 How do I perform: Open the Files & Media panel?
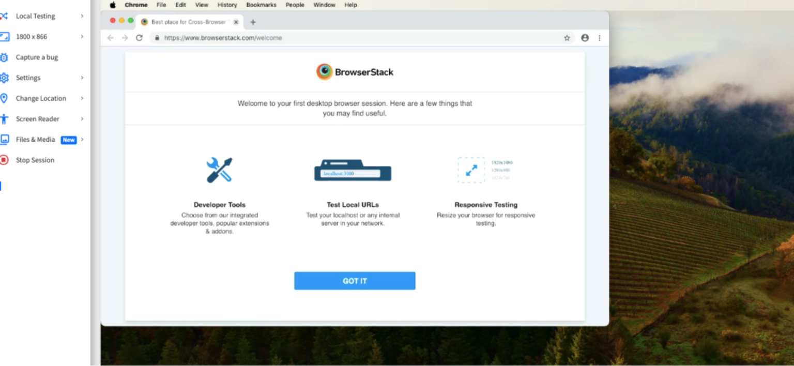tap(5, 139)
